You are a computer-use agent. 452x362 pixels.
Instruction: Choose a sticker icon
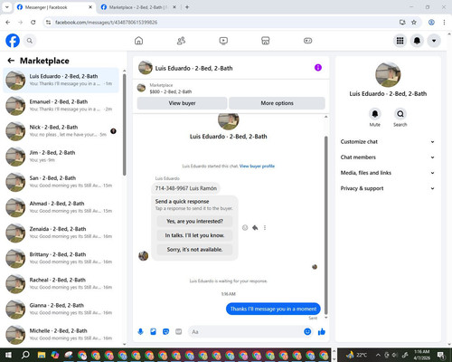point(165,332)
